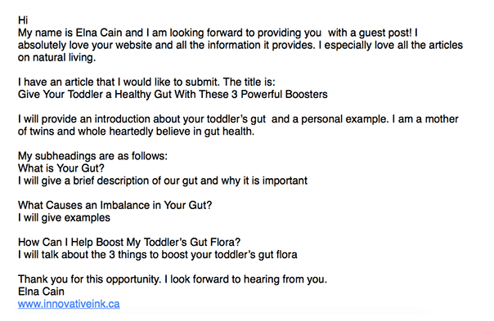The width and height of the screenshot is (494, 321).
Task: Click 'of twins and whole heartedly believe in gut health'
Action: 136,132
